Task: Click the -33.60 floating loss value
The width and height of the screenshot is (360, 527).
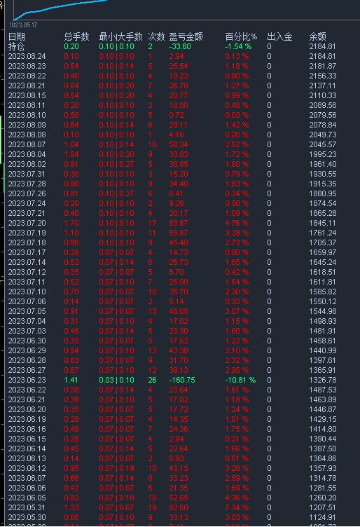Action: click(180, 46)
